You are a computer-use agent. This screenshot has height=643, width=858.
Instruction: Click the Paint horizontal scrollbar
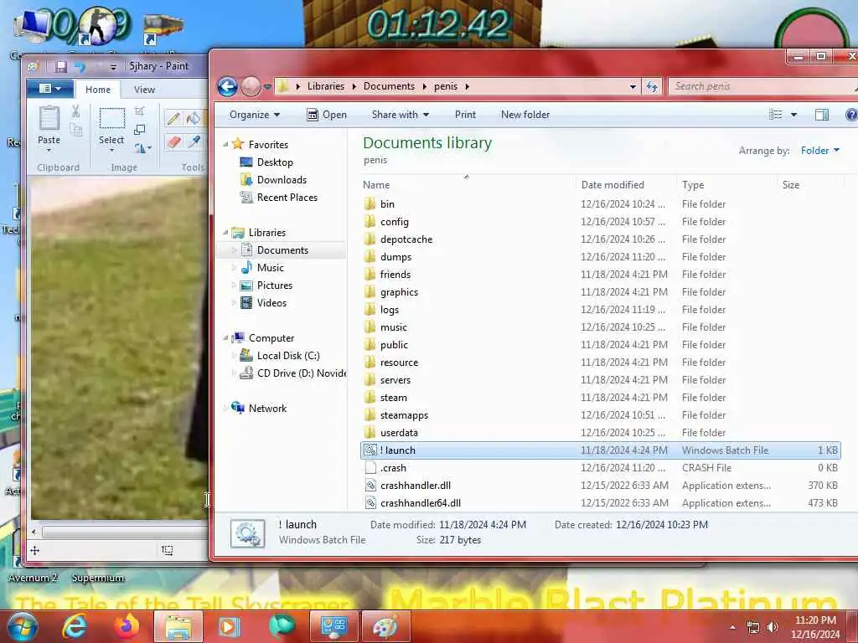point(126,532)
